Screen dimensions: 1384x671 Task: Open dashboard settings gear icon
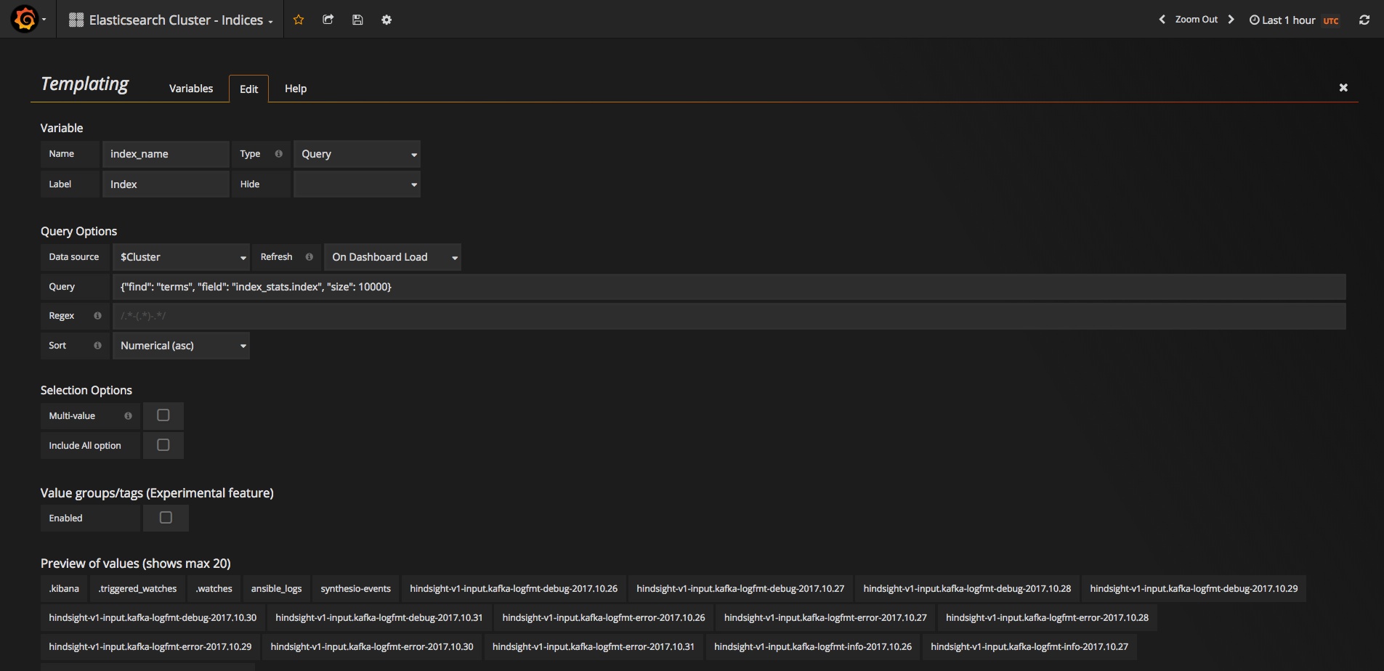pyautogui.click(x=387, y=20)
